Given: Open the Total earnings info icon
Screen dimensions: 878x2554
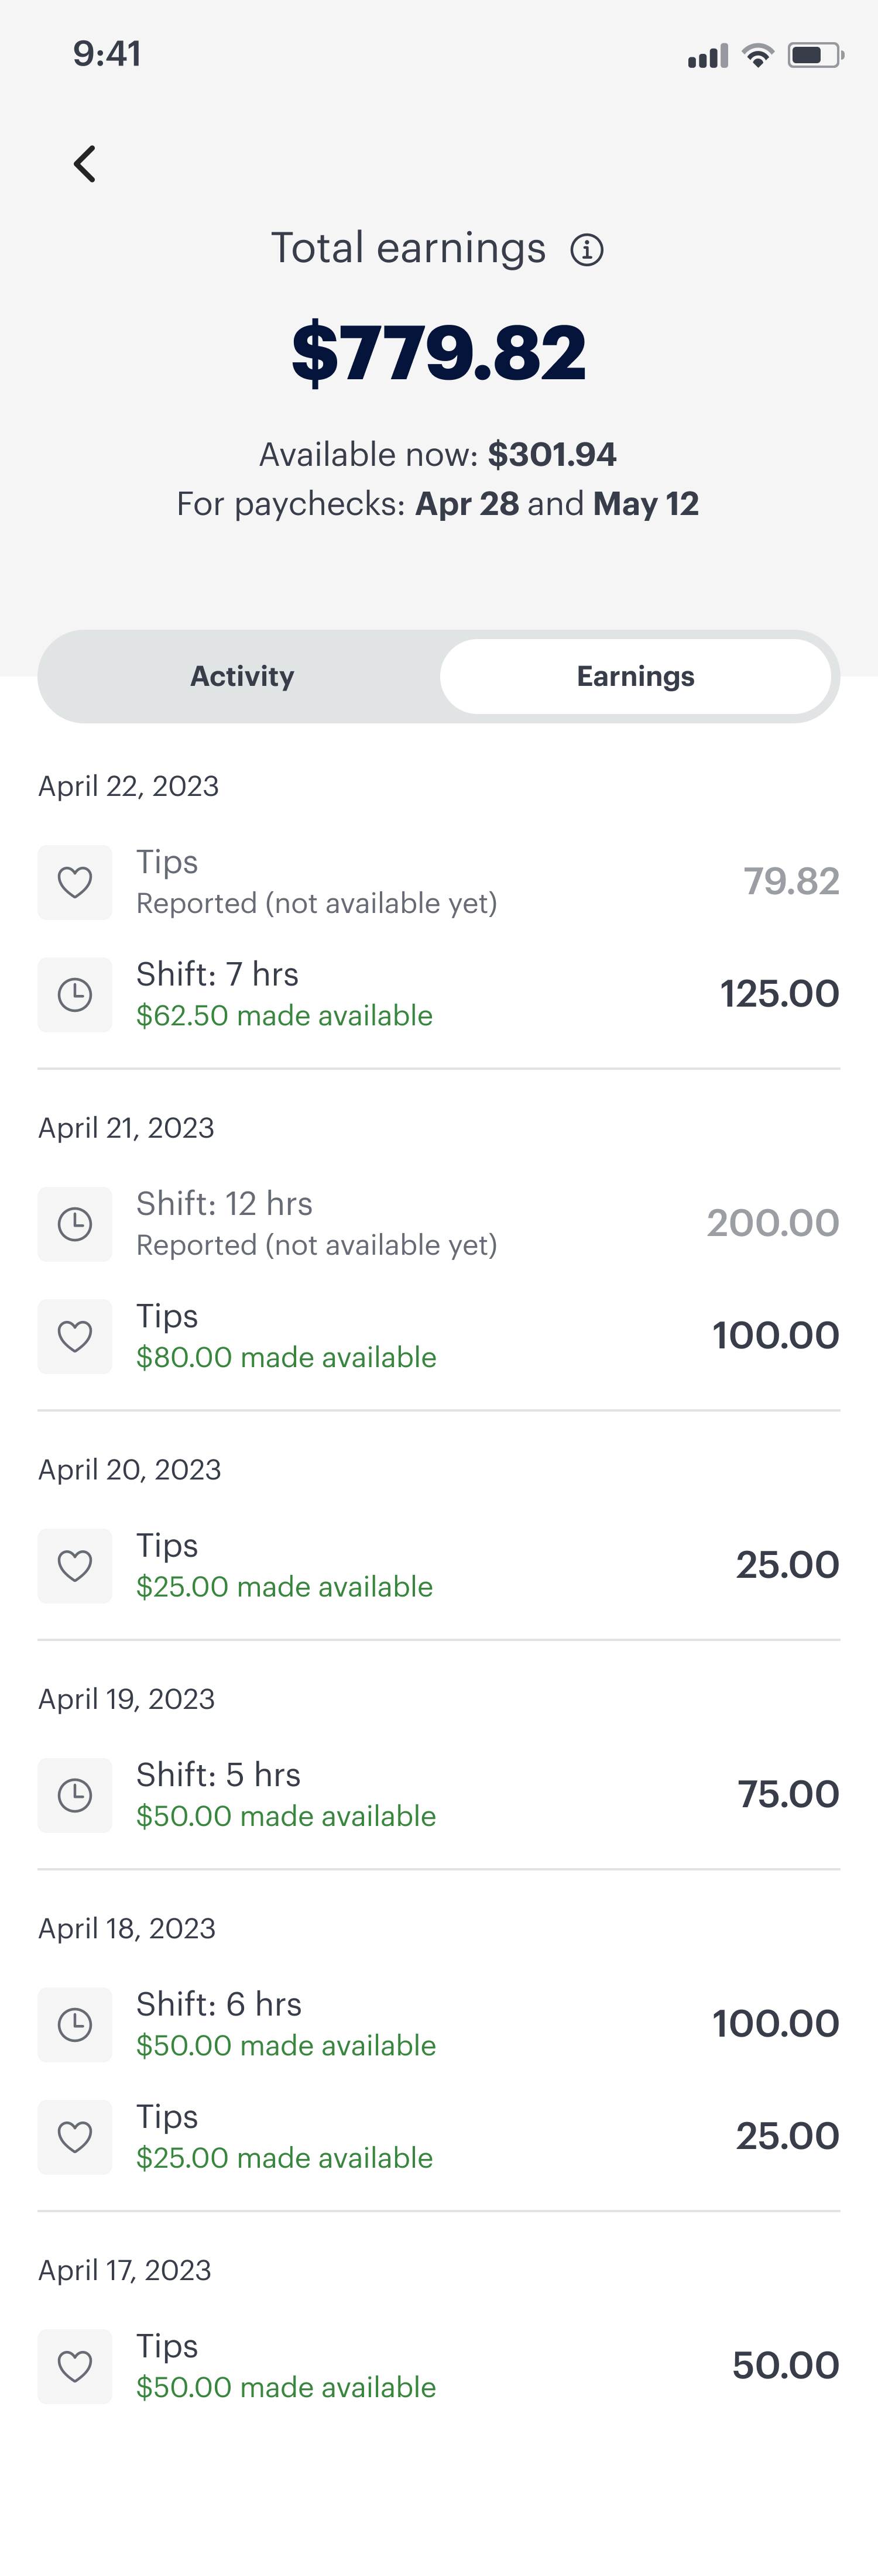Looking at the screenshot, I should pos(587,250).
